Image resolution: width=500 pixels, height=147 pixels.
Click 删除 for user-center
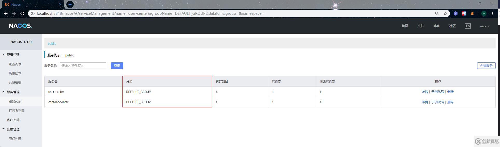(450, 92)
